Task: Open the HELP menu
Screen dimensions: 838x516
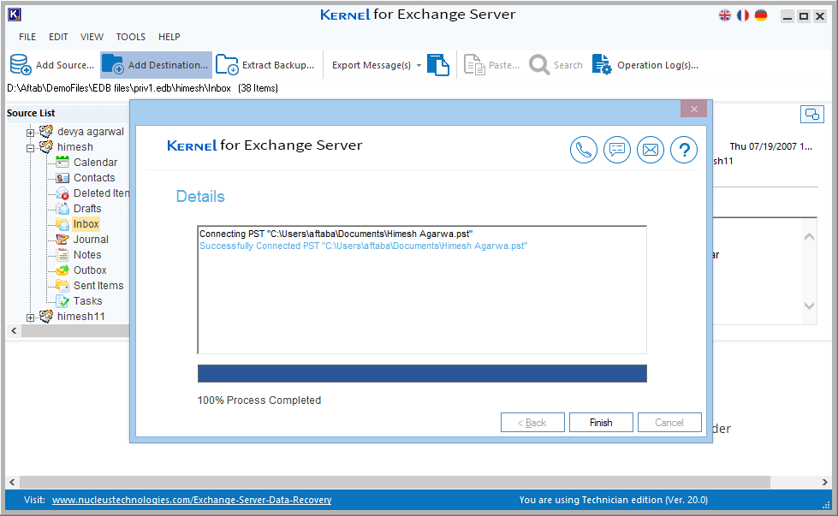Action: [169, 37]
